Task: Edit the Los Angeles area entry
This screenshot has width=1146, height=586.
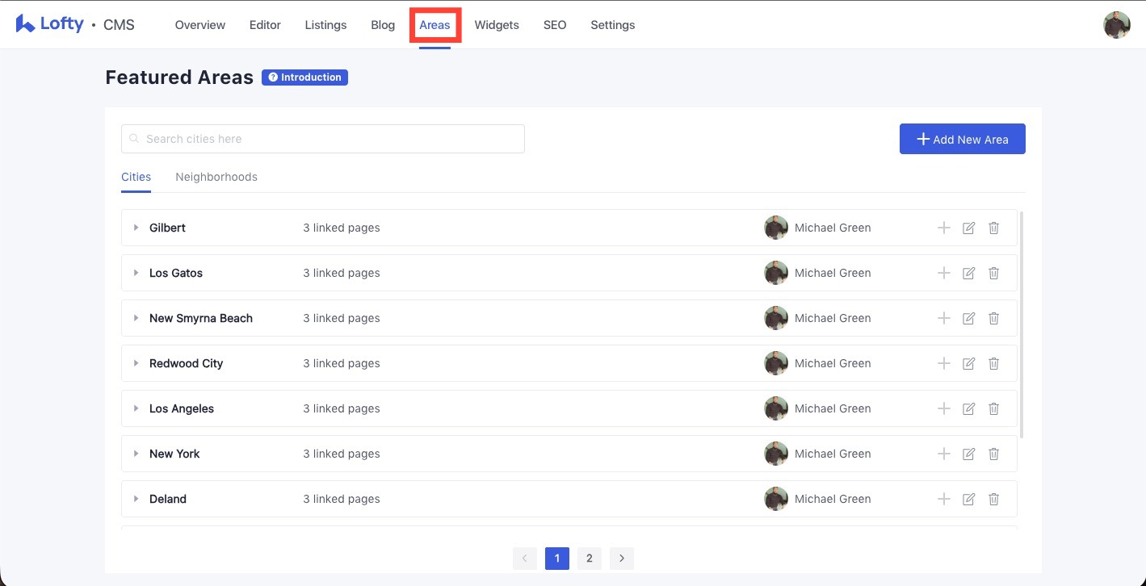Action: pos(968,408)
